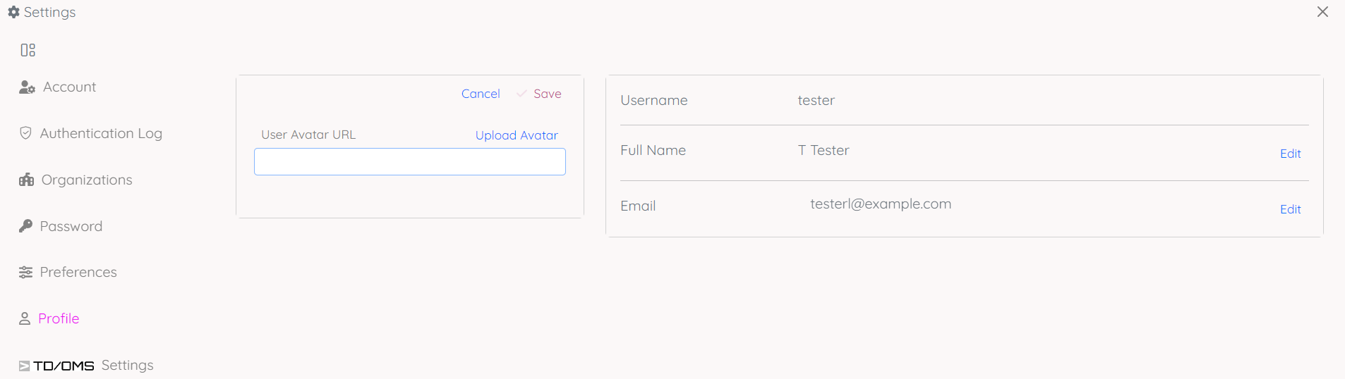Click the Organizations buildings icon
The image size is (1345, 379).
[x=26, y=180]
